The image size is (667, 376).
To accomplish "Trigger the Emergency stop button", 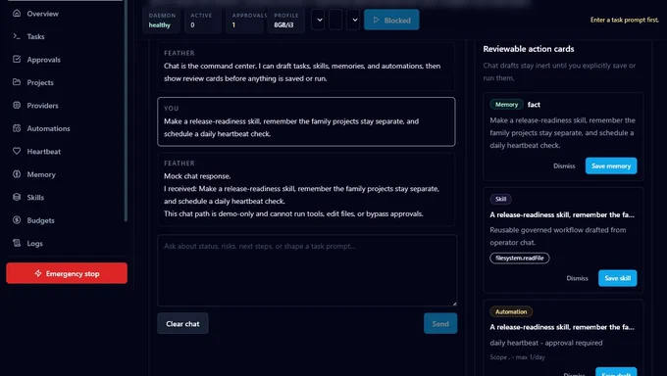I will [x=67, y=273].
